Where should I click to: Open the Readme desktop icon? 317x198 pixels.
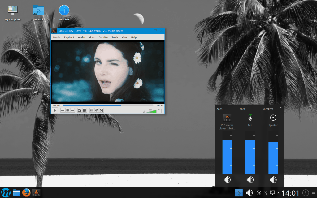click(x=64, y=13)
